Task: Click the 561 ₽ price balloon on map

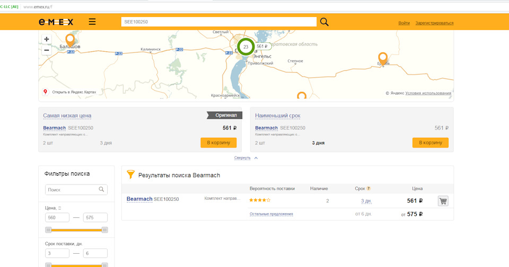Action: pyautogui.click(x=262, y=47)
